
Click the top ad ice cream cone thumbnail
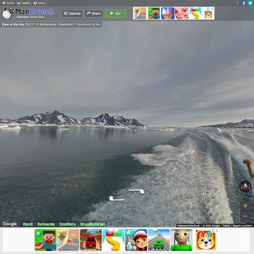click(168, 13)
